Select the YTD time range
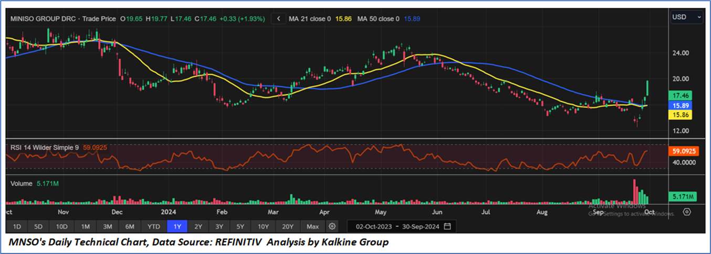Viewport: 711px width, 254px height. click(x=154, y=226)
